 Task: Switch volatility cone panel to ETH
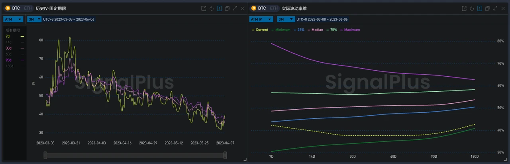[x=274, y=8]
